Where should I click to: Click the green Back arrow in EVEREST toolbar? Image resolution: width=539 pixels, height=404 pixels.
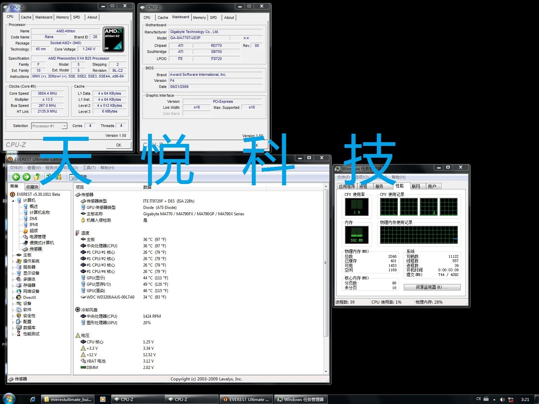tap(16, 177)
